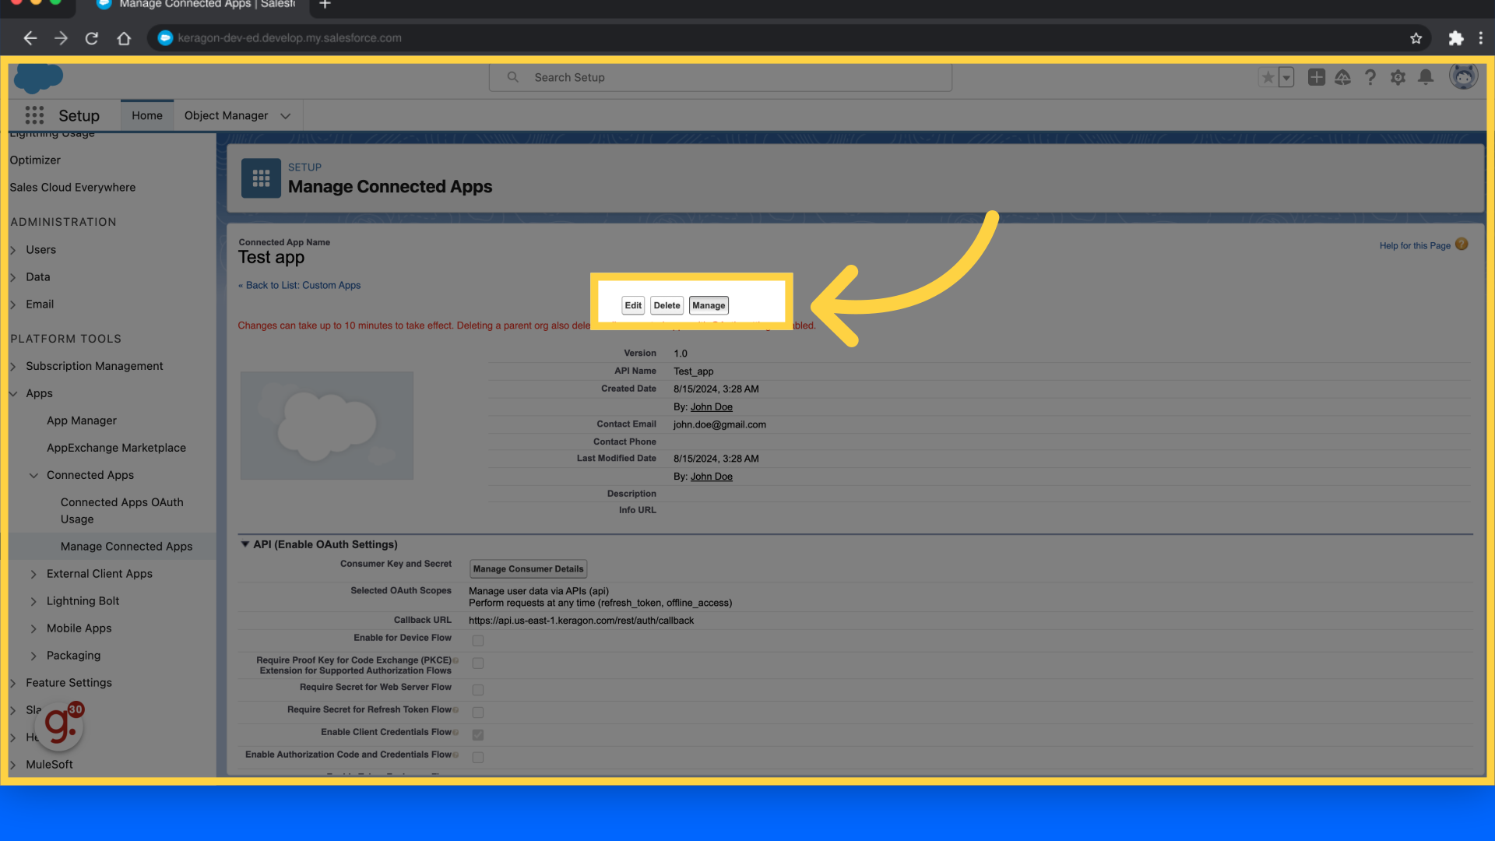
Task: Click the Delete button
Action: pyautogui.click(x=667, y=305)
